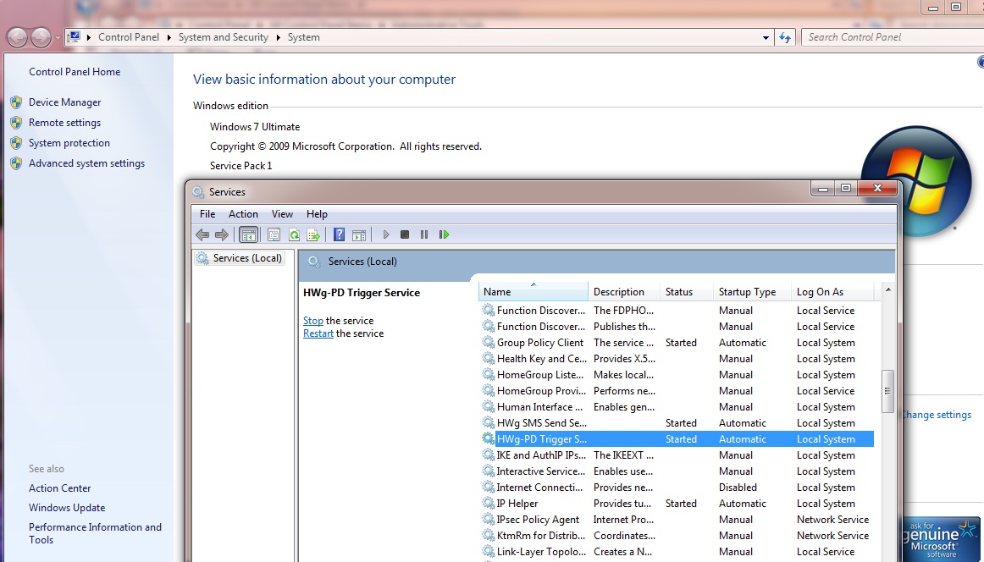Select Internet Connecti... service row

pyautogui.click(x=677, y=488)
